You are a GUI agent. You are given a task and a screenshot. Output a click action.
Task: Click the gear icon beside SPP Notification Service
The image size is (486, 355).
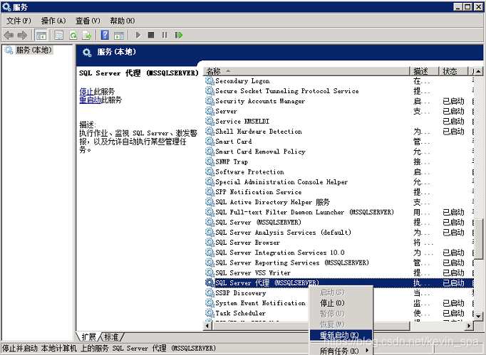(x=210, y=192)
